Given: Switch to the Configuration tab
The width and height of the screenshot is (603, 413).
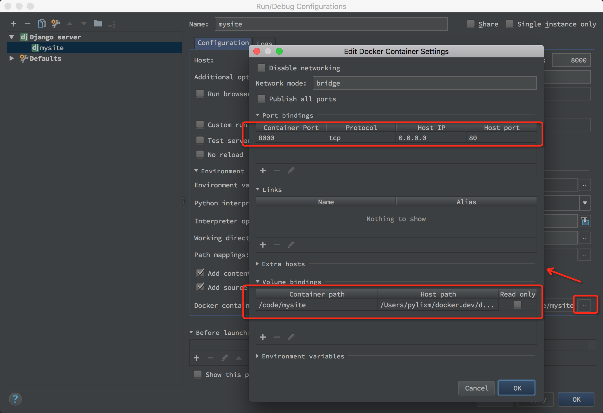Looking at the screenshot, I should pos(223,43).
